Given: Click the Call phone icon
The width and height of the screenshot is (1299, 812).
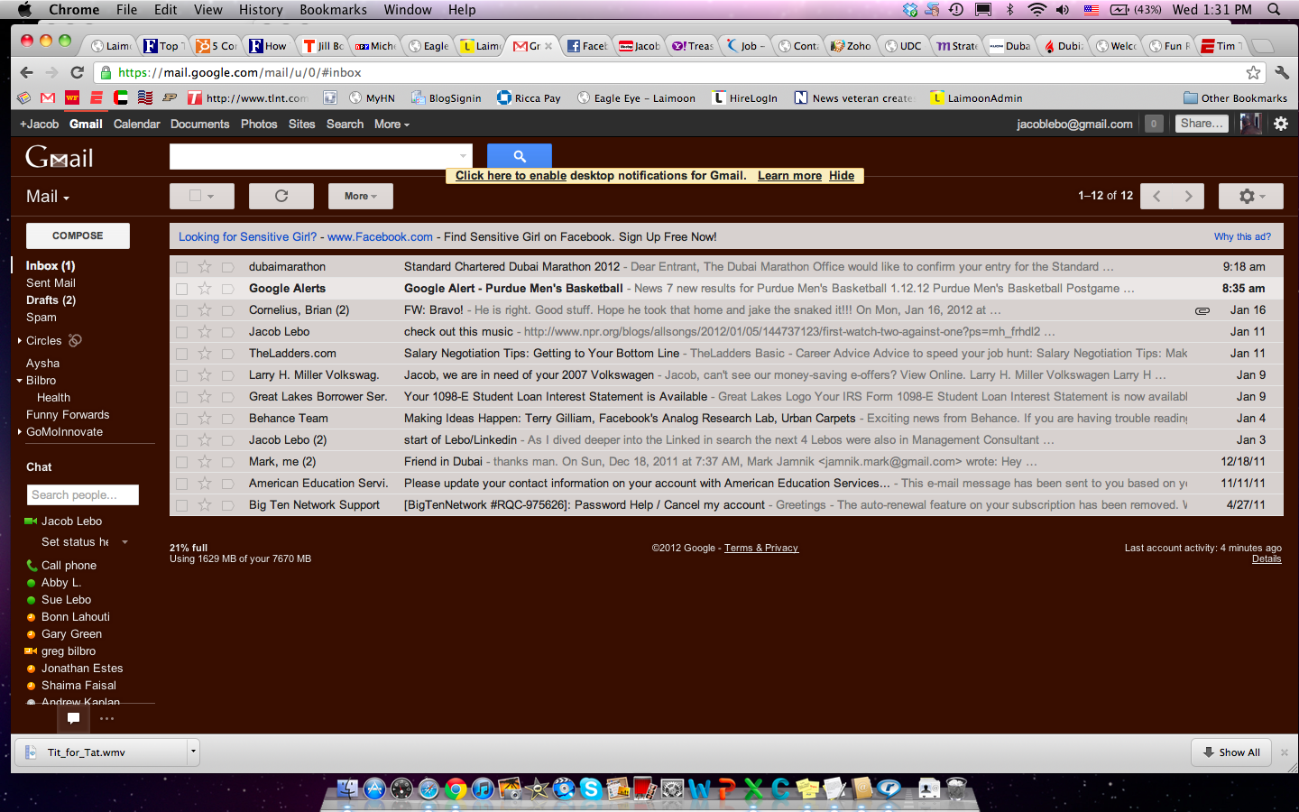Looking at the screenshot, I should pyautogui.click(x=32, y=566).
